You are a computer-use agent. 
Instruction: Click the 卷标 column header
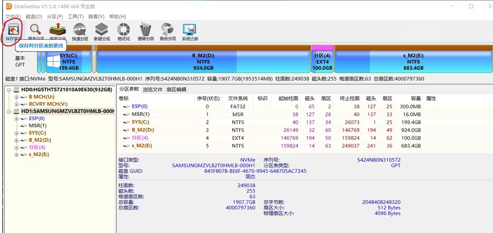point(156,98)
